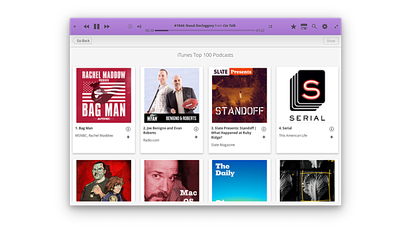Open the podcast store icon
The width and height of the screenshot is (411, 231).
(x=304, y=26)
